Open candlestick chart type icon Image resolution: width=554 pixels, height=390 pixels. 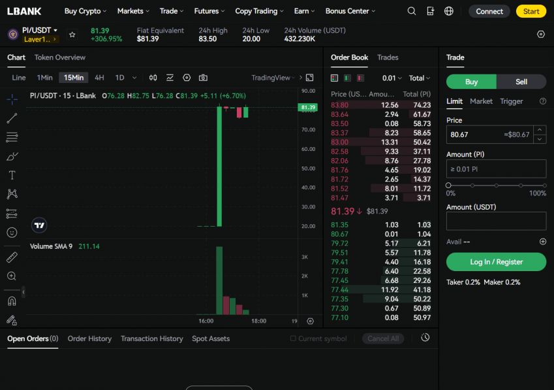point(153,78)
